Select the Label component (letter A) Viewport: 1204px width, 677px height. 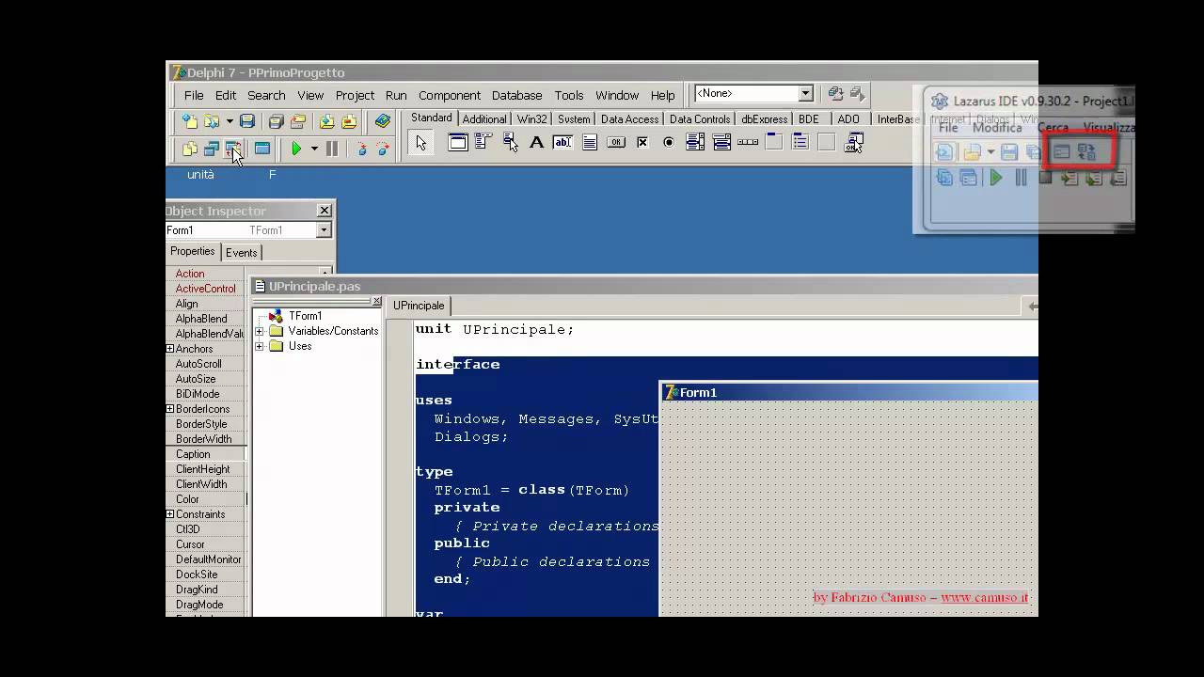tap(536, 143)
